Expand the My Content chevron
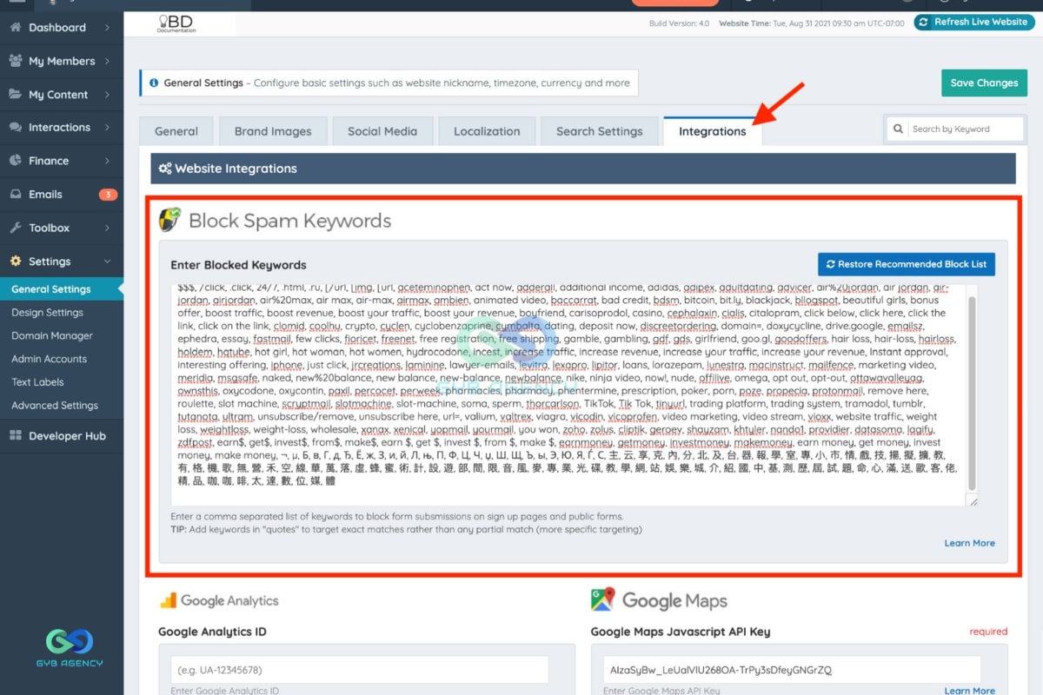 coord(107,95)
